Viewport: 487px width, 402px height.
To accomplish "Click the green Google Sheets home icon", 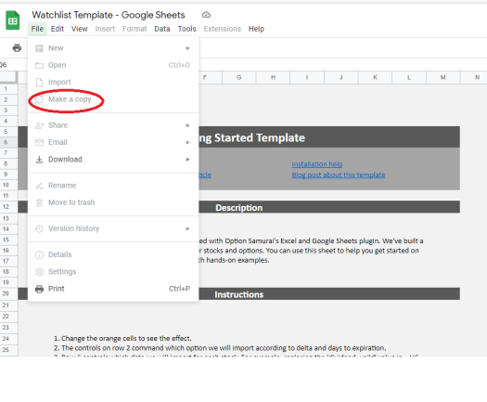I will click(13, 20).
